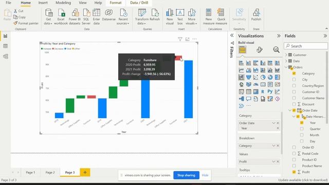Open Order Date well dropdown chevron
329x185 pixels.
[273, 123]
